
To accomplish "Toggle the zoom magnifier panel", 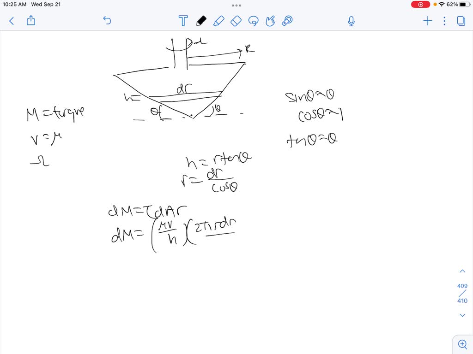I will click(x=462, y=344).
